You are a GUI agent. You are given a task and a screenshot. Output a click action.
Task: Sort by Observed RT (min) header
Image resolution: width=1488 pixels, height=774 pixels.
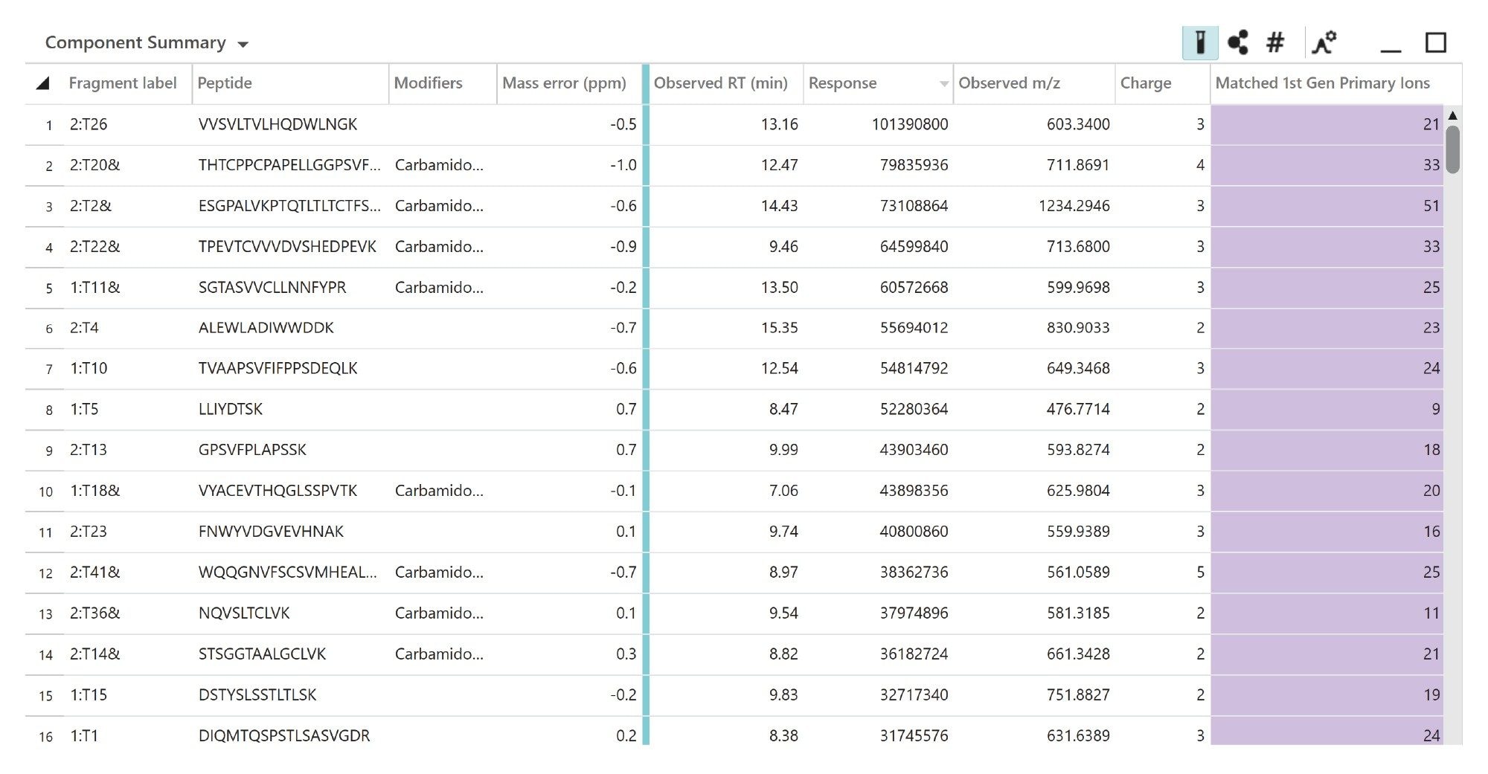tap(720, 83)
